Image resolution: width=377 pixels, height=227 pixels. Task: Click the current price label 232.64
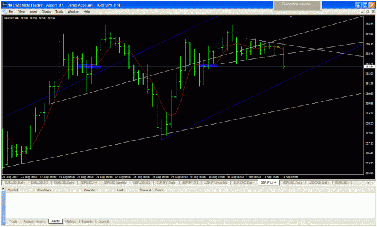[x=369, y=66]
